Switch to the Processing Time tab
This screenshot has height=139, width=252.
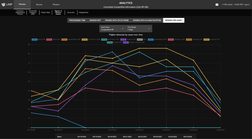tap(77, 20)
